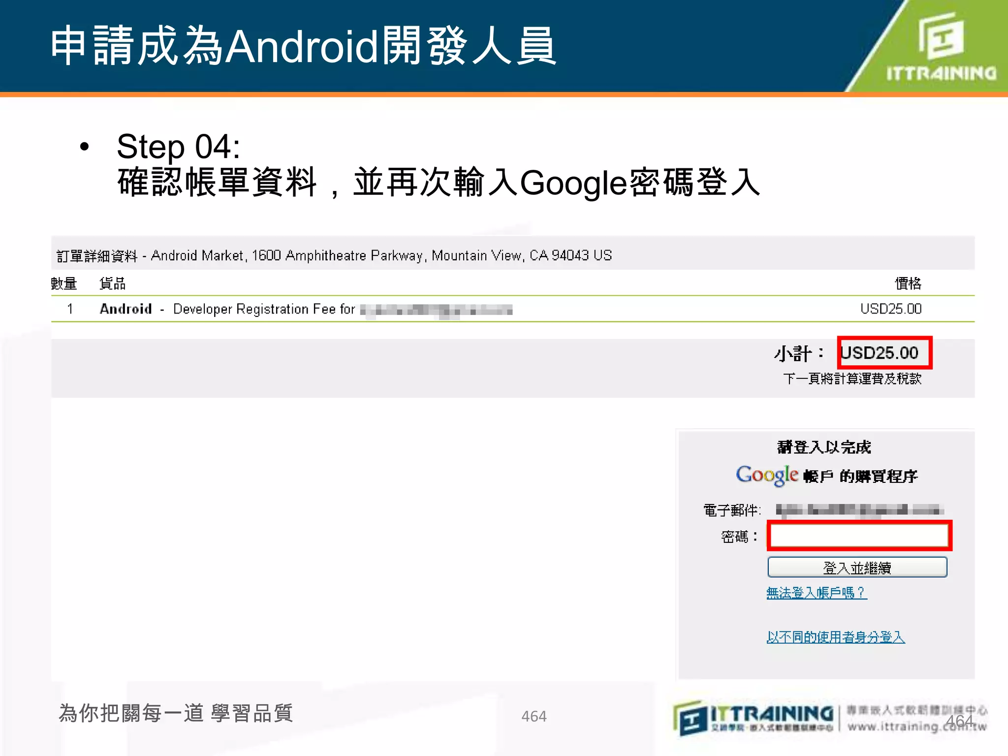Click the 價格 price column header
Viewport: 1008px width, 756px height.
pos(908,283)
